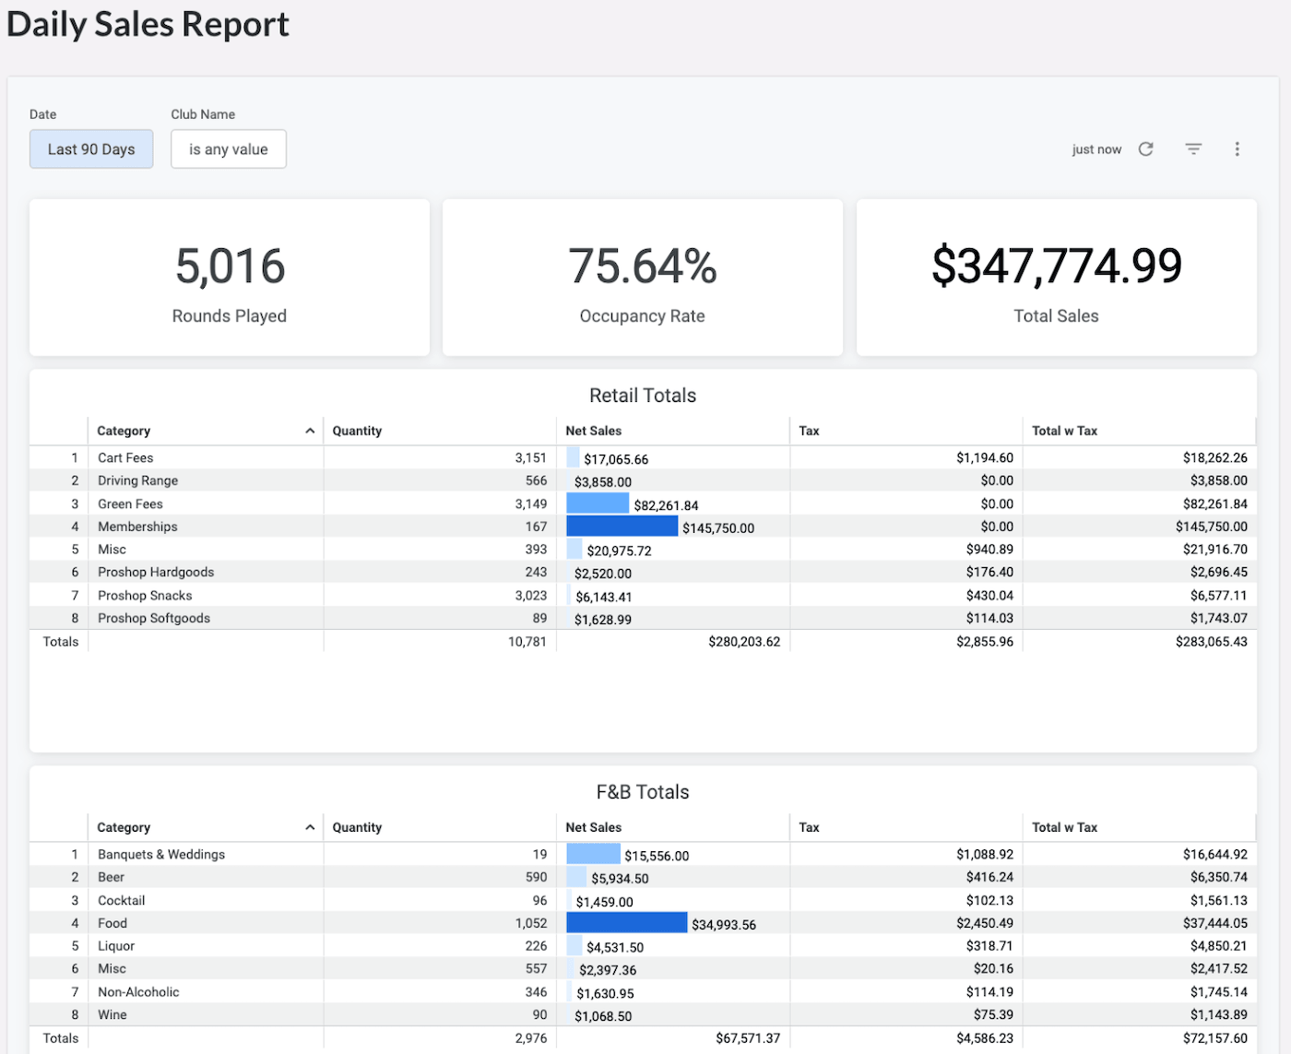1291x1054 pixels.
Task: Click the $940.89 retail Misc tax value
Action: point(989,550)
